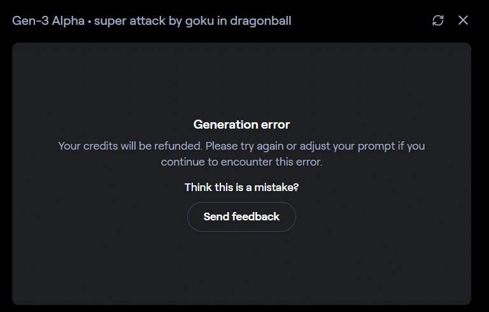Close the Gen-3 Alpha generation dialog

pos(463,20)
